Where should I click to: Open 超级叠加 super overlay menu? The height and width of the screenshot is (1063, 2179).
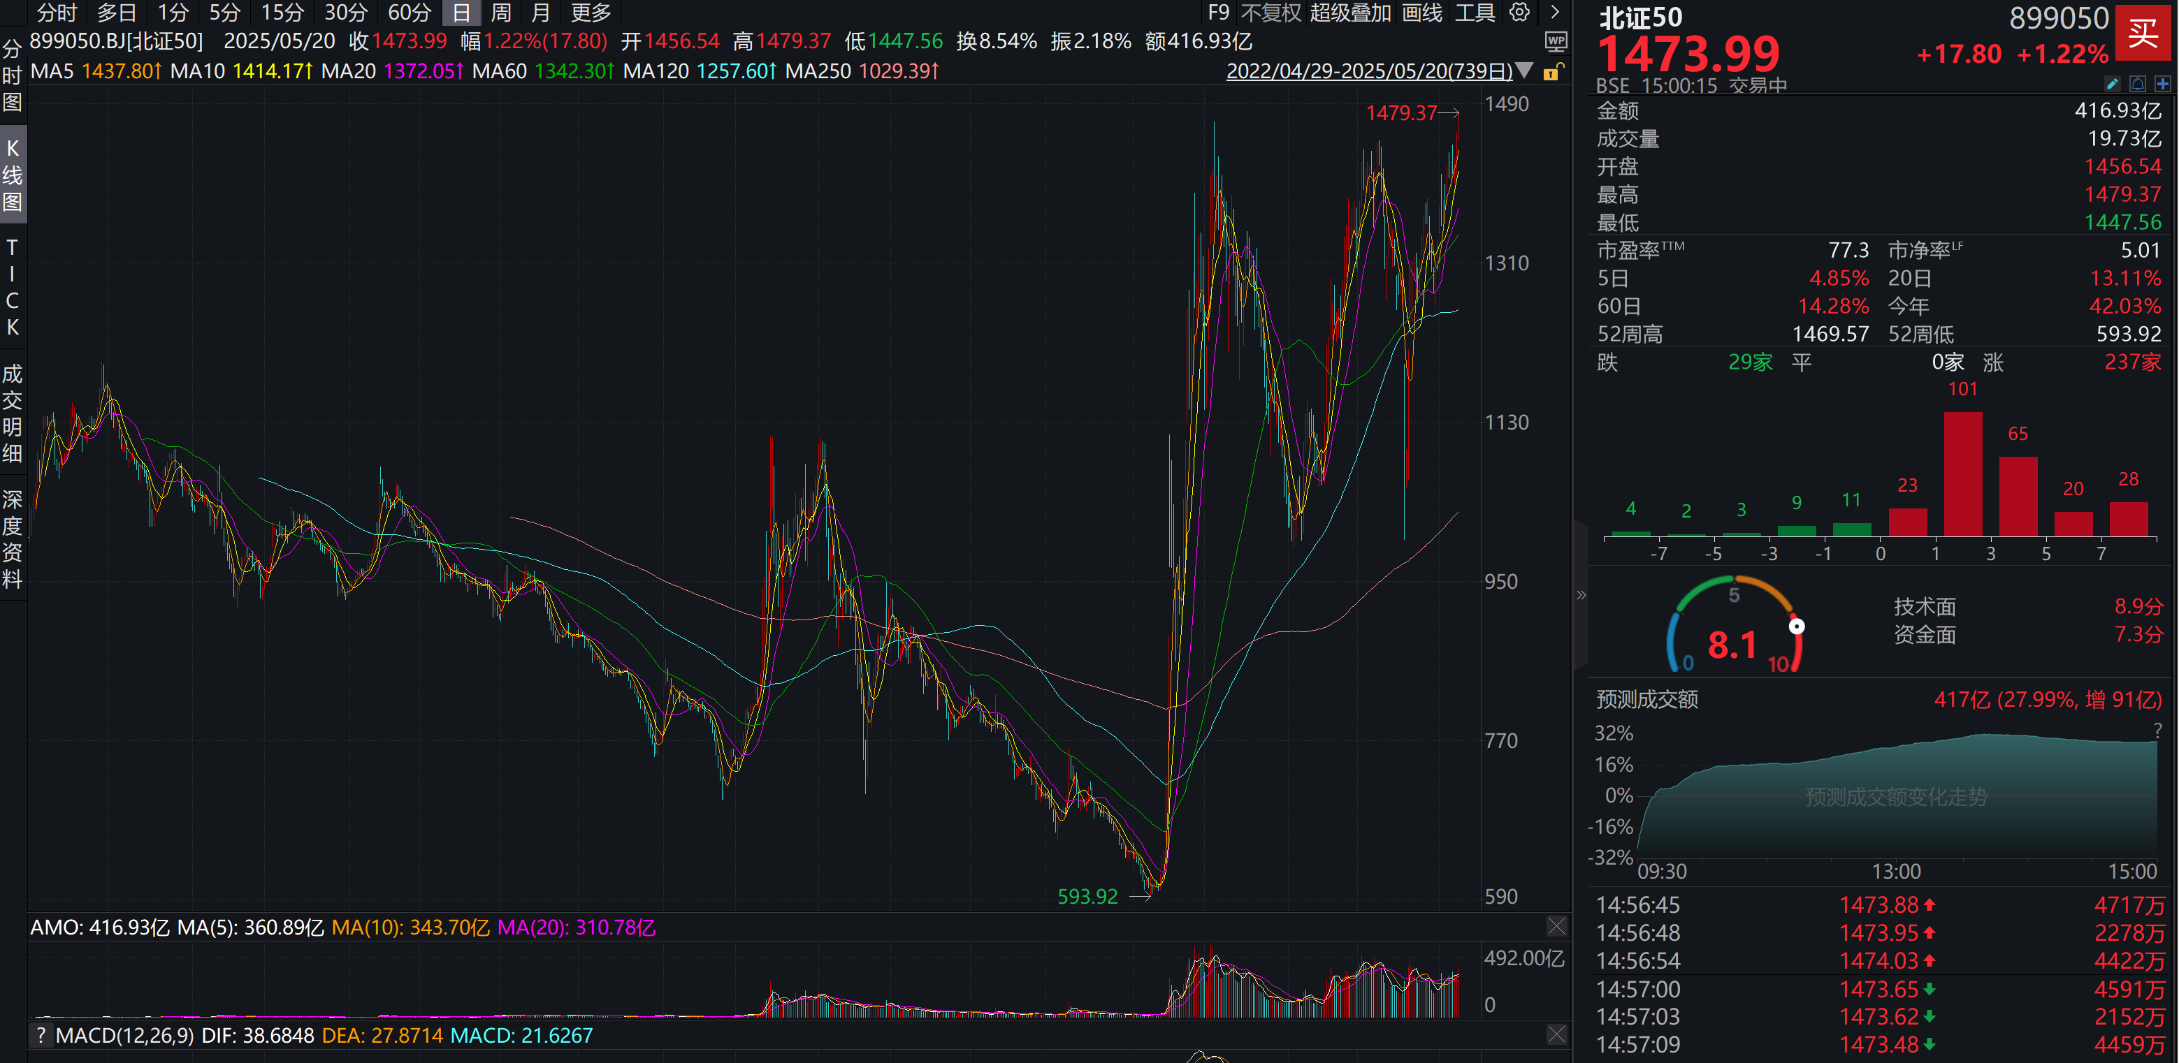(x=1350, y=13)
